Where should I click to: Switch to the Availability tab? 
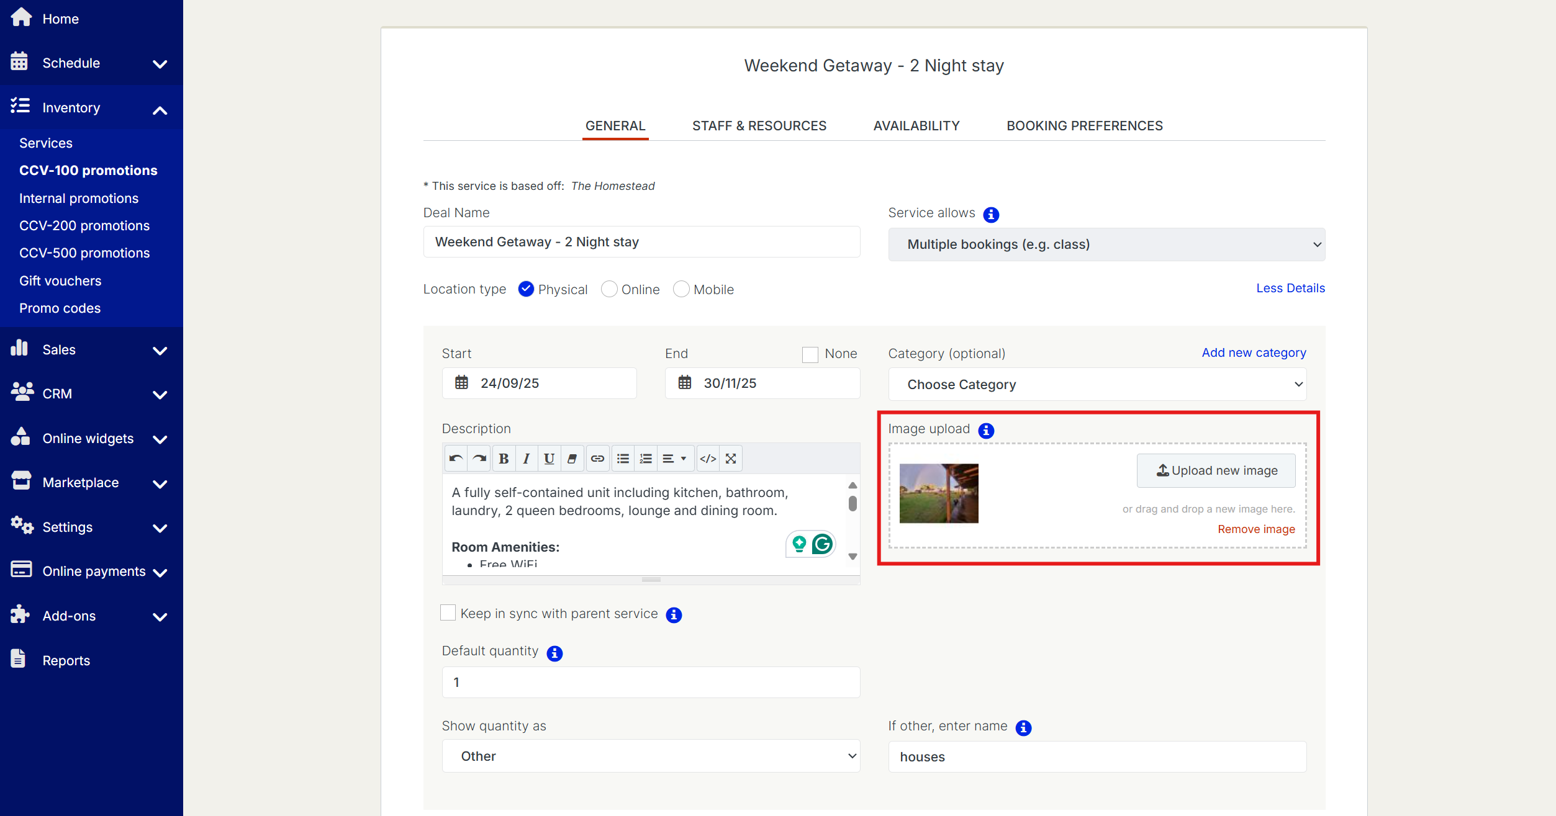pyautogui.click(x=916, y=126)
